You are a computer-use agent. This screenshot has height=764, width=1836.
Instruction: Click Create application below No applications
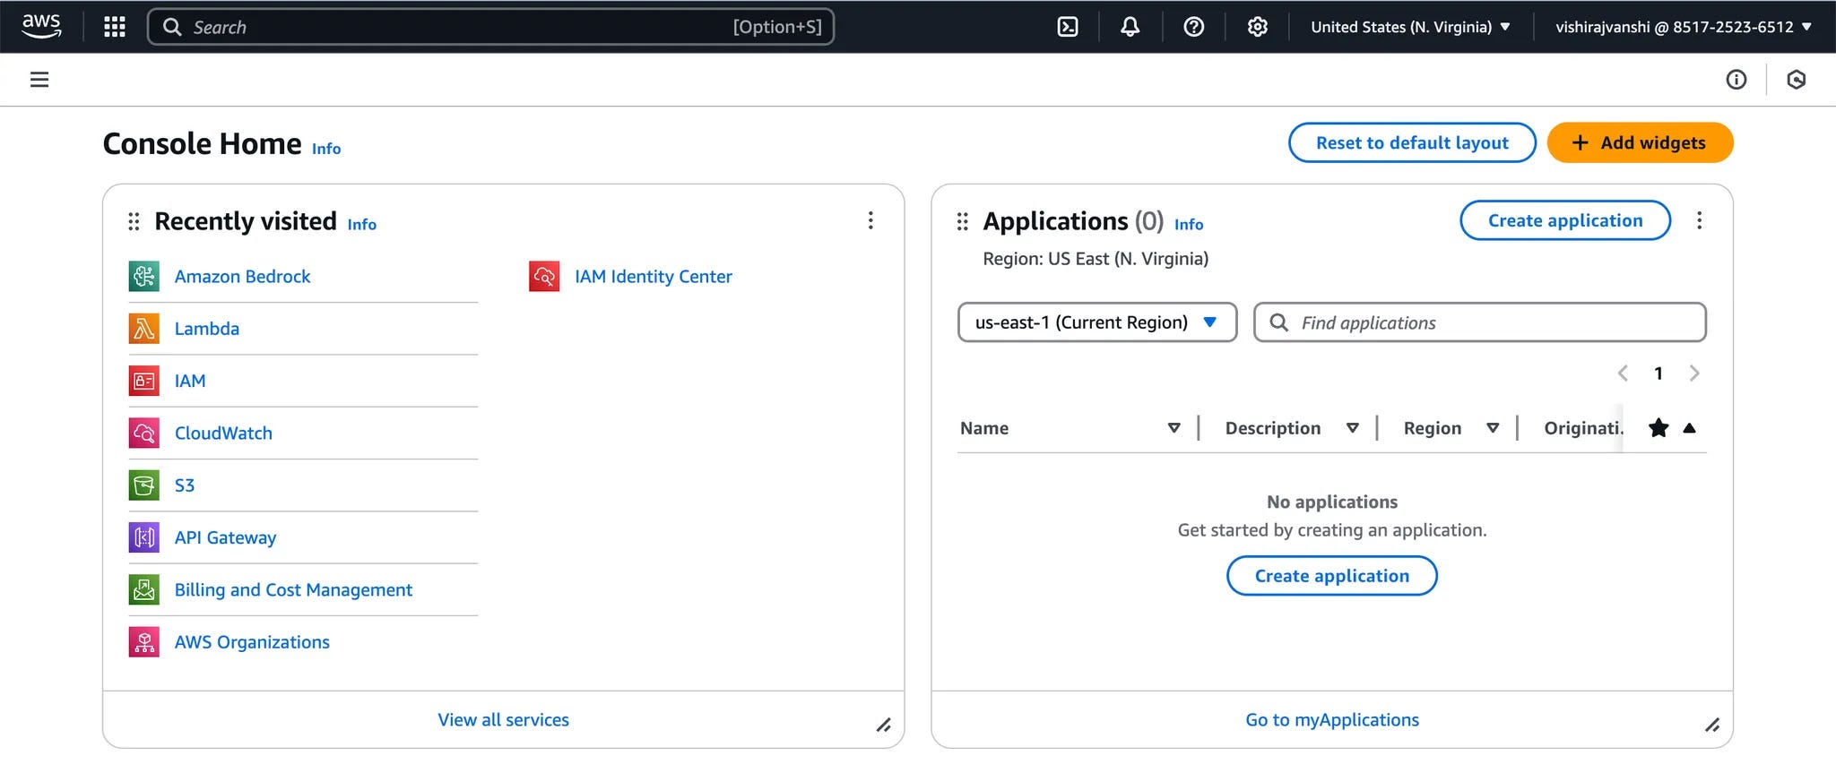click(x=1332, y=576)
